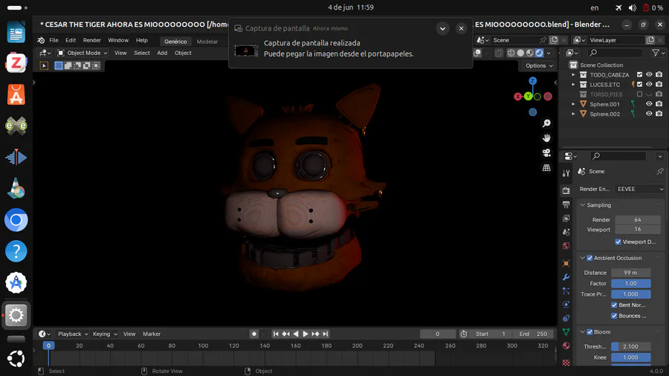Jump to the timeline end frame
Viewport: 669px width, 376px height.
(x=325, y=334)
